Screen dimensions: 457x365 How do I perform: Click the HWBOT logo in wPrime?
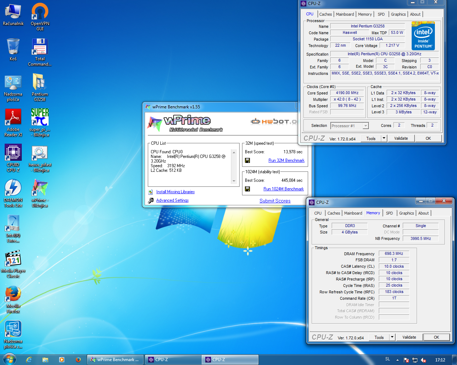(x=274, y=121)
